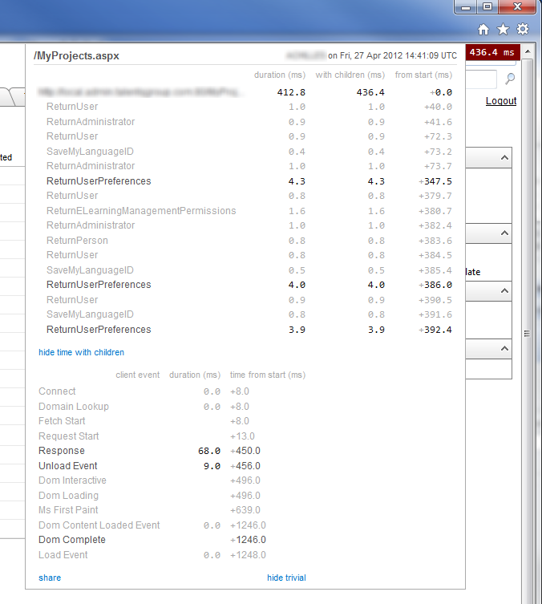Click ReturnUserPreferences row at +392.4
Image resolution: width=542 pixels, height=604 pixels.
tap(245, 330)
